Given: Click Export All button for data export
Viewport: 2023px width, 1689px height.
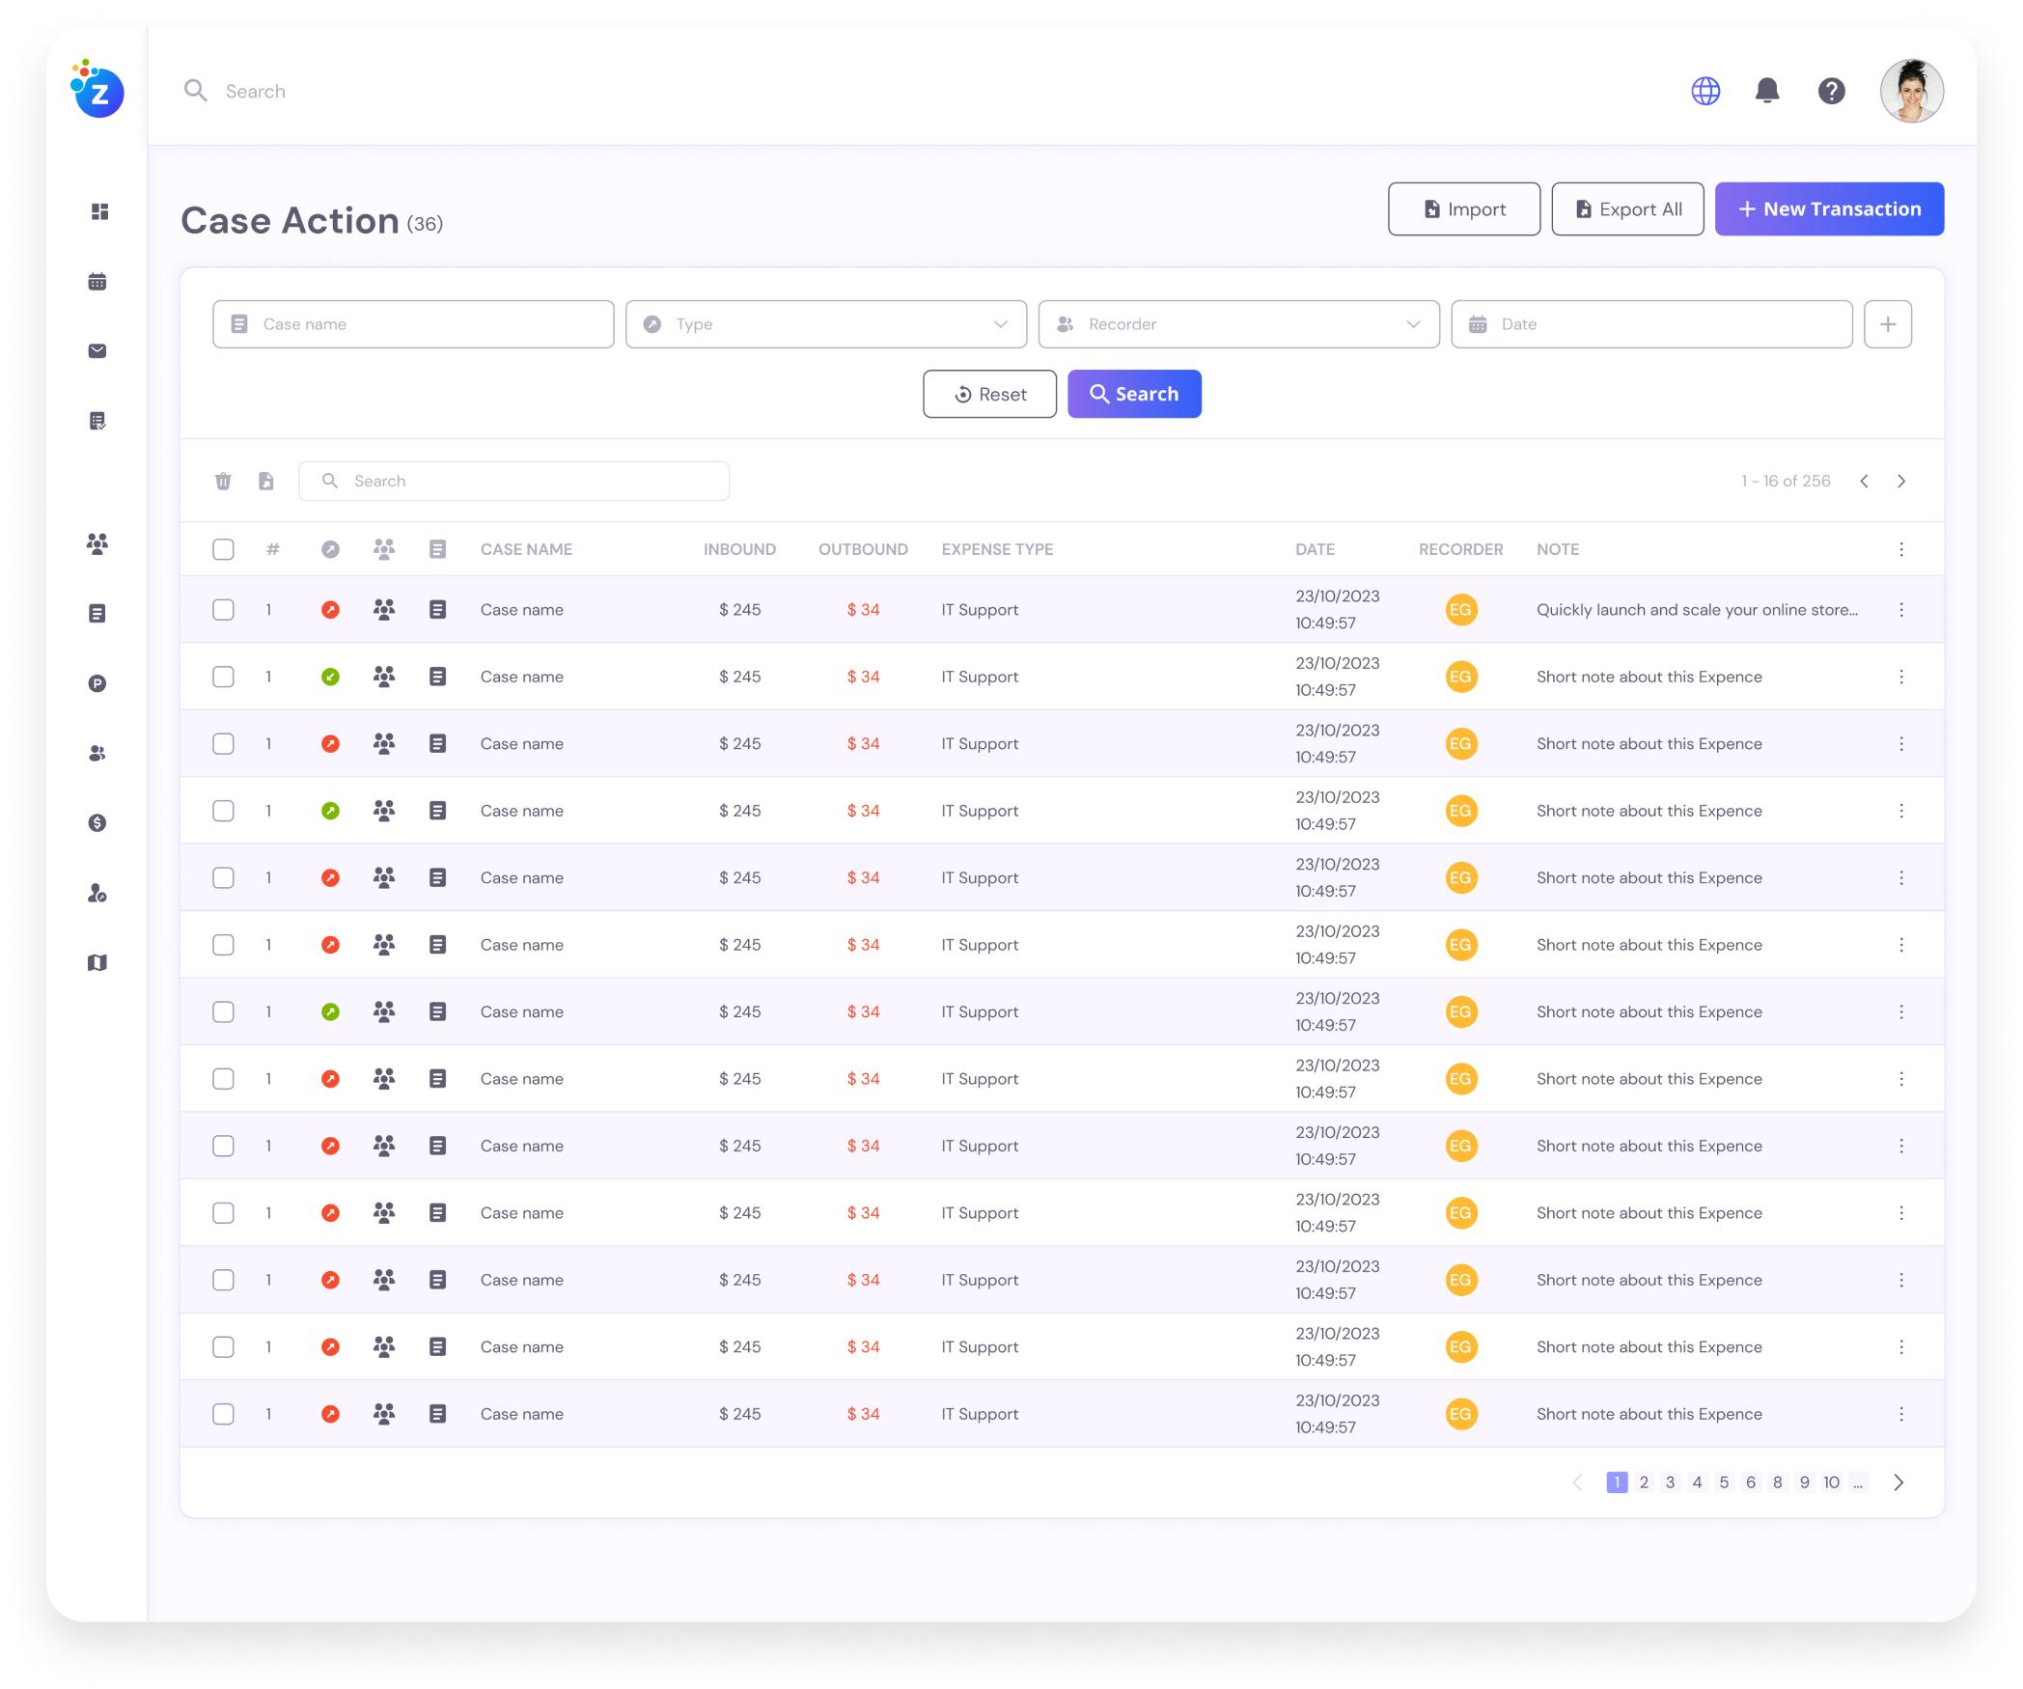Looking at the screenshot, I should (1624, 208).
